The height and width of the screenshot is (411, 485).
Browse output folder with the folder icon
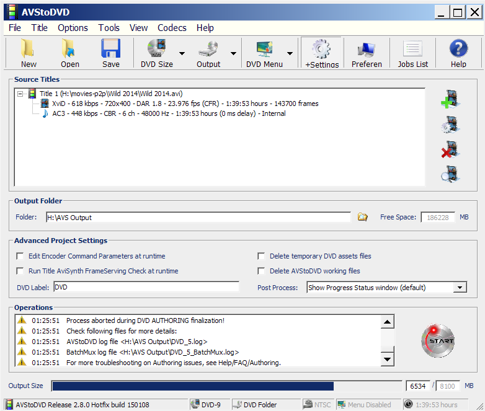[x=363, y=217]
